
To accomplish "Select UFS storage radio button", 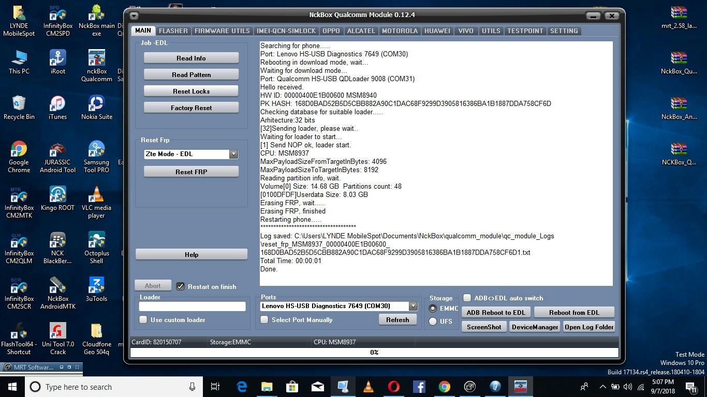I will (433, 321).
